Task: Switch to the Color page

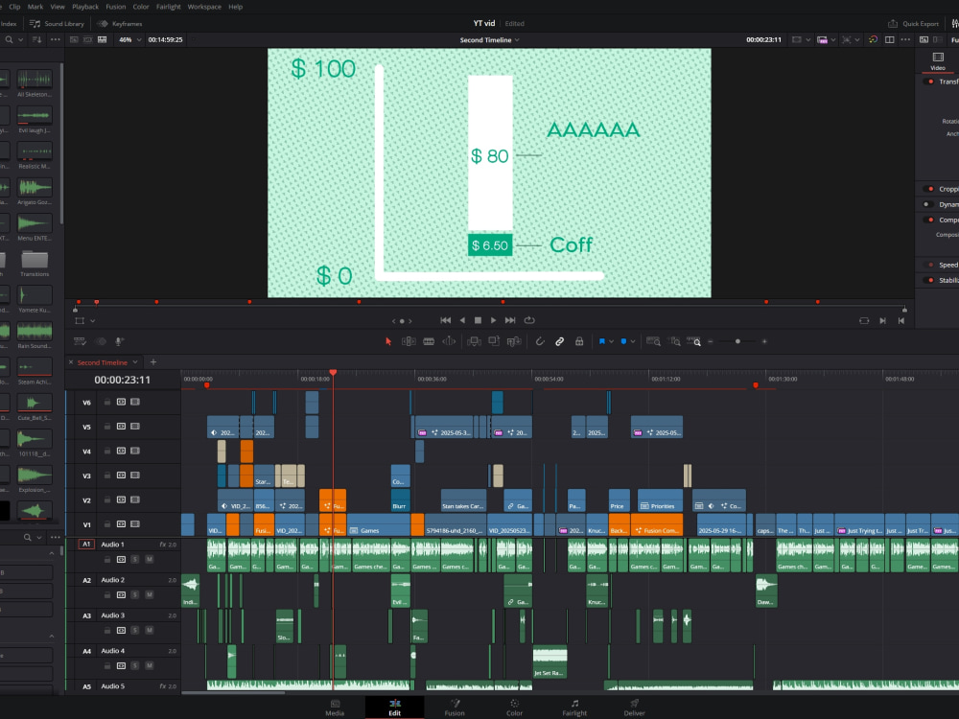Action: click(x=514, y=707)
